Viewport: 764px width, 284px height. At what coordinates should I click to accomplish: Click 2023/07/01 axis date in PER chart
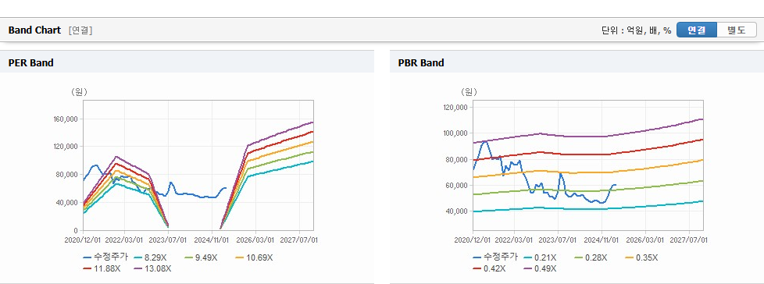169,240
